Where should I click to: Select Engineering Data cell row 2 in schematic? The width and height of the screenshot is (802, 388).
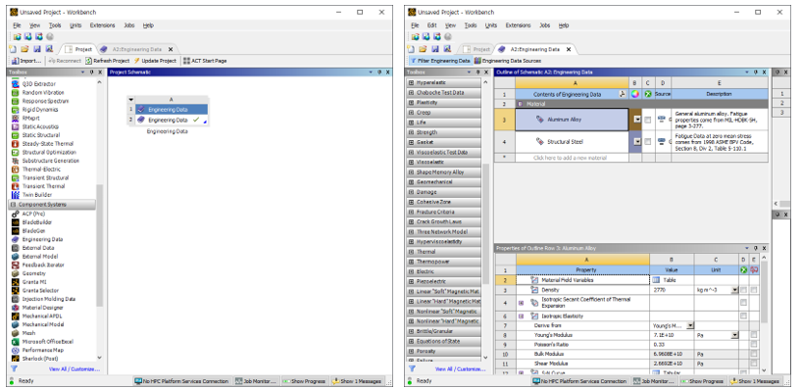point(172,121)
